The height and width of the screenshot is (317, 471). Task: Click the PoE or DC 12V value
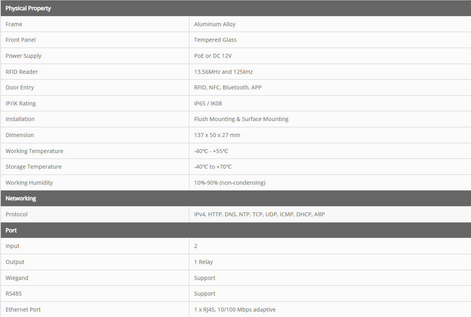(x=213, y=56)
